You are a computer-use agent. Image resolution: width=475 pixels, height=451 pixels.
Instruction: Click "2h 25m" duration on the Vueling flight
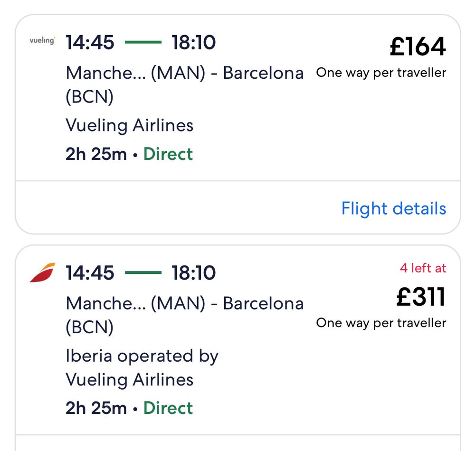click(96, 154)
